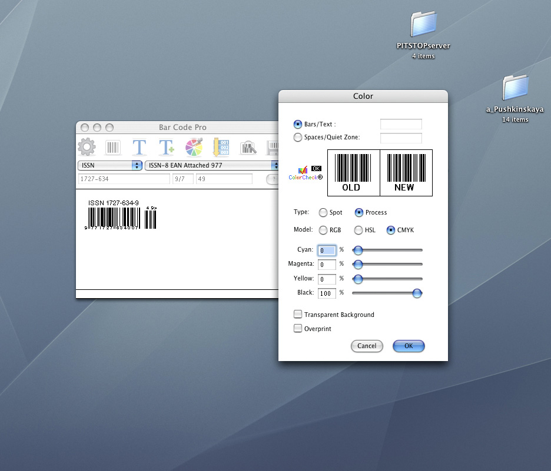This screenshot has height=471, width=551.
Task: Select the Bars/Text radio button
Action: (x=298, y=124)
